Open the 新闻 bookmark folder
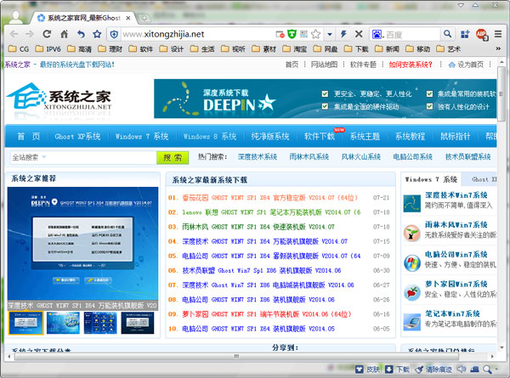510x378 pixels. [x=387, y=49]
